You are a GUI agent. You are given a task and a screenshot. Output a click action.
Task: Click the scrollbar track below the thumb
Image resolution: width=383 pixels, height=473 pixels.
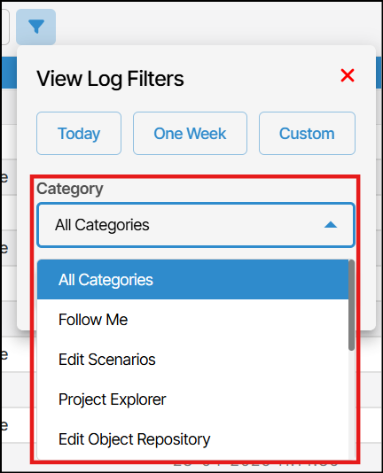coord(351,404)
